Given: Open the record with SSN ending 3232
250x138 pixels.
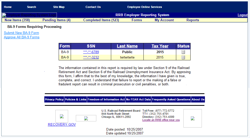Looking at the screenshot, I should 91,57.
